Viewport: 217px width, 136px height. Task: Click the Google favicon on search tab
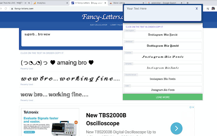[149, 3]
